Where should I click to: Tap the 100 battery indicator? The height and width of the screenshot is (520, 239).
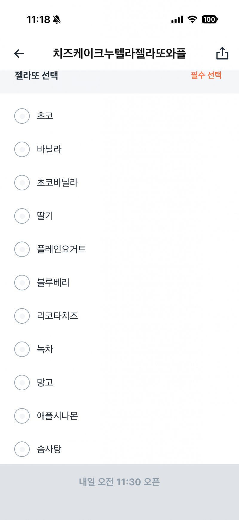pos(209,19)
